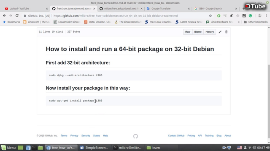The width and height of the screenshot is (270, 151).
Task: Open the file History
Action: click(210, 32)
